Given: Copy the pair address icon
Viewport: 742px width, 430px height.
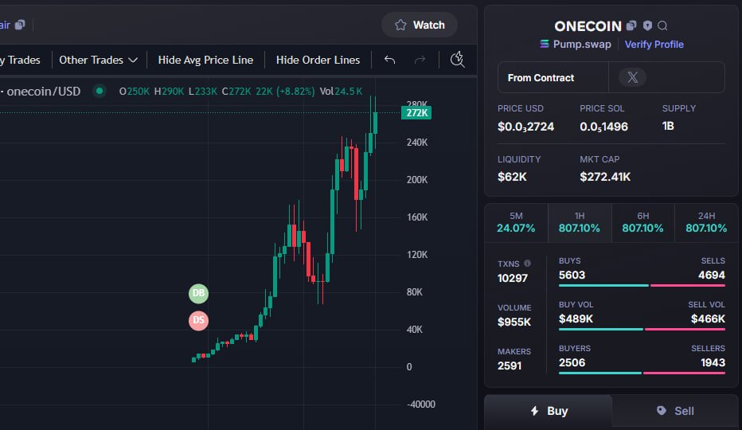Looking at the screenshot, I should 20,25.
